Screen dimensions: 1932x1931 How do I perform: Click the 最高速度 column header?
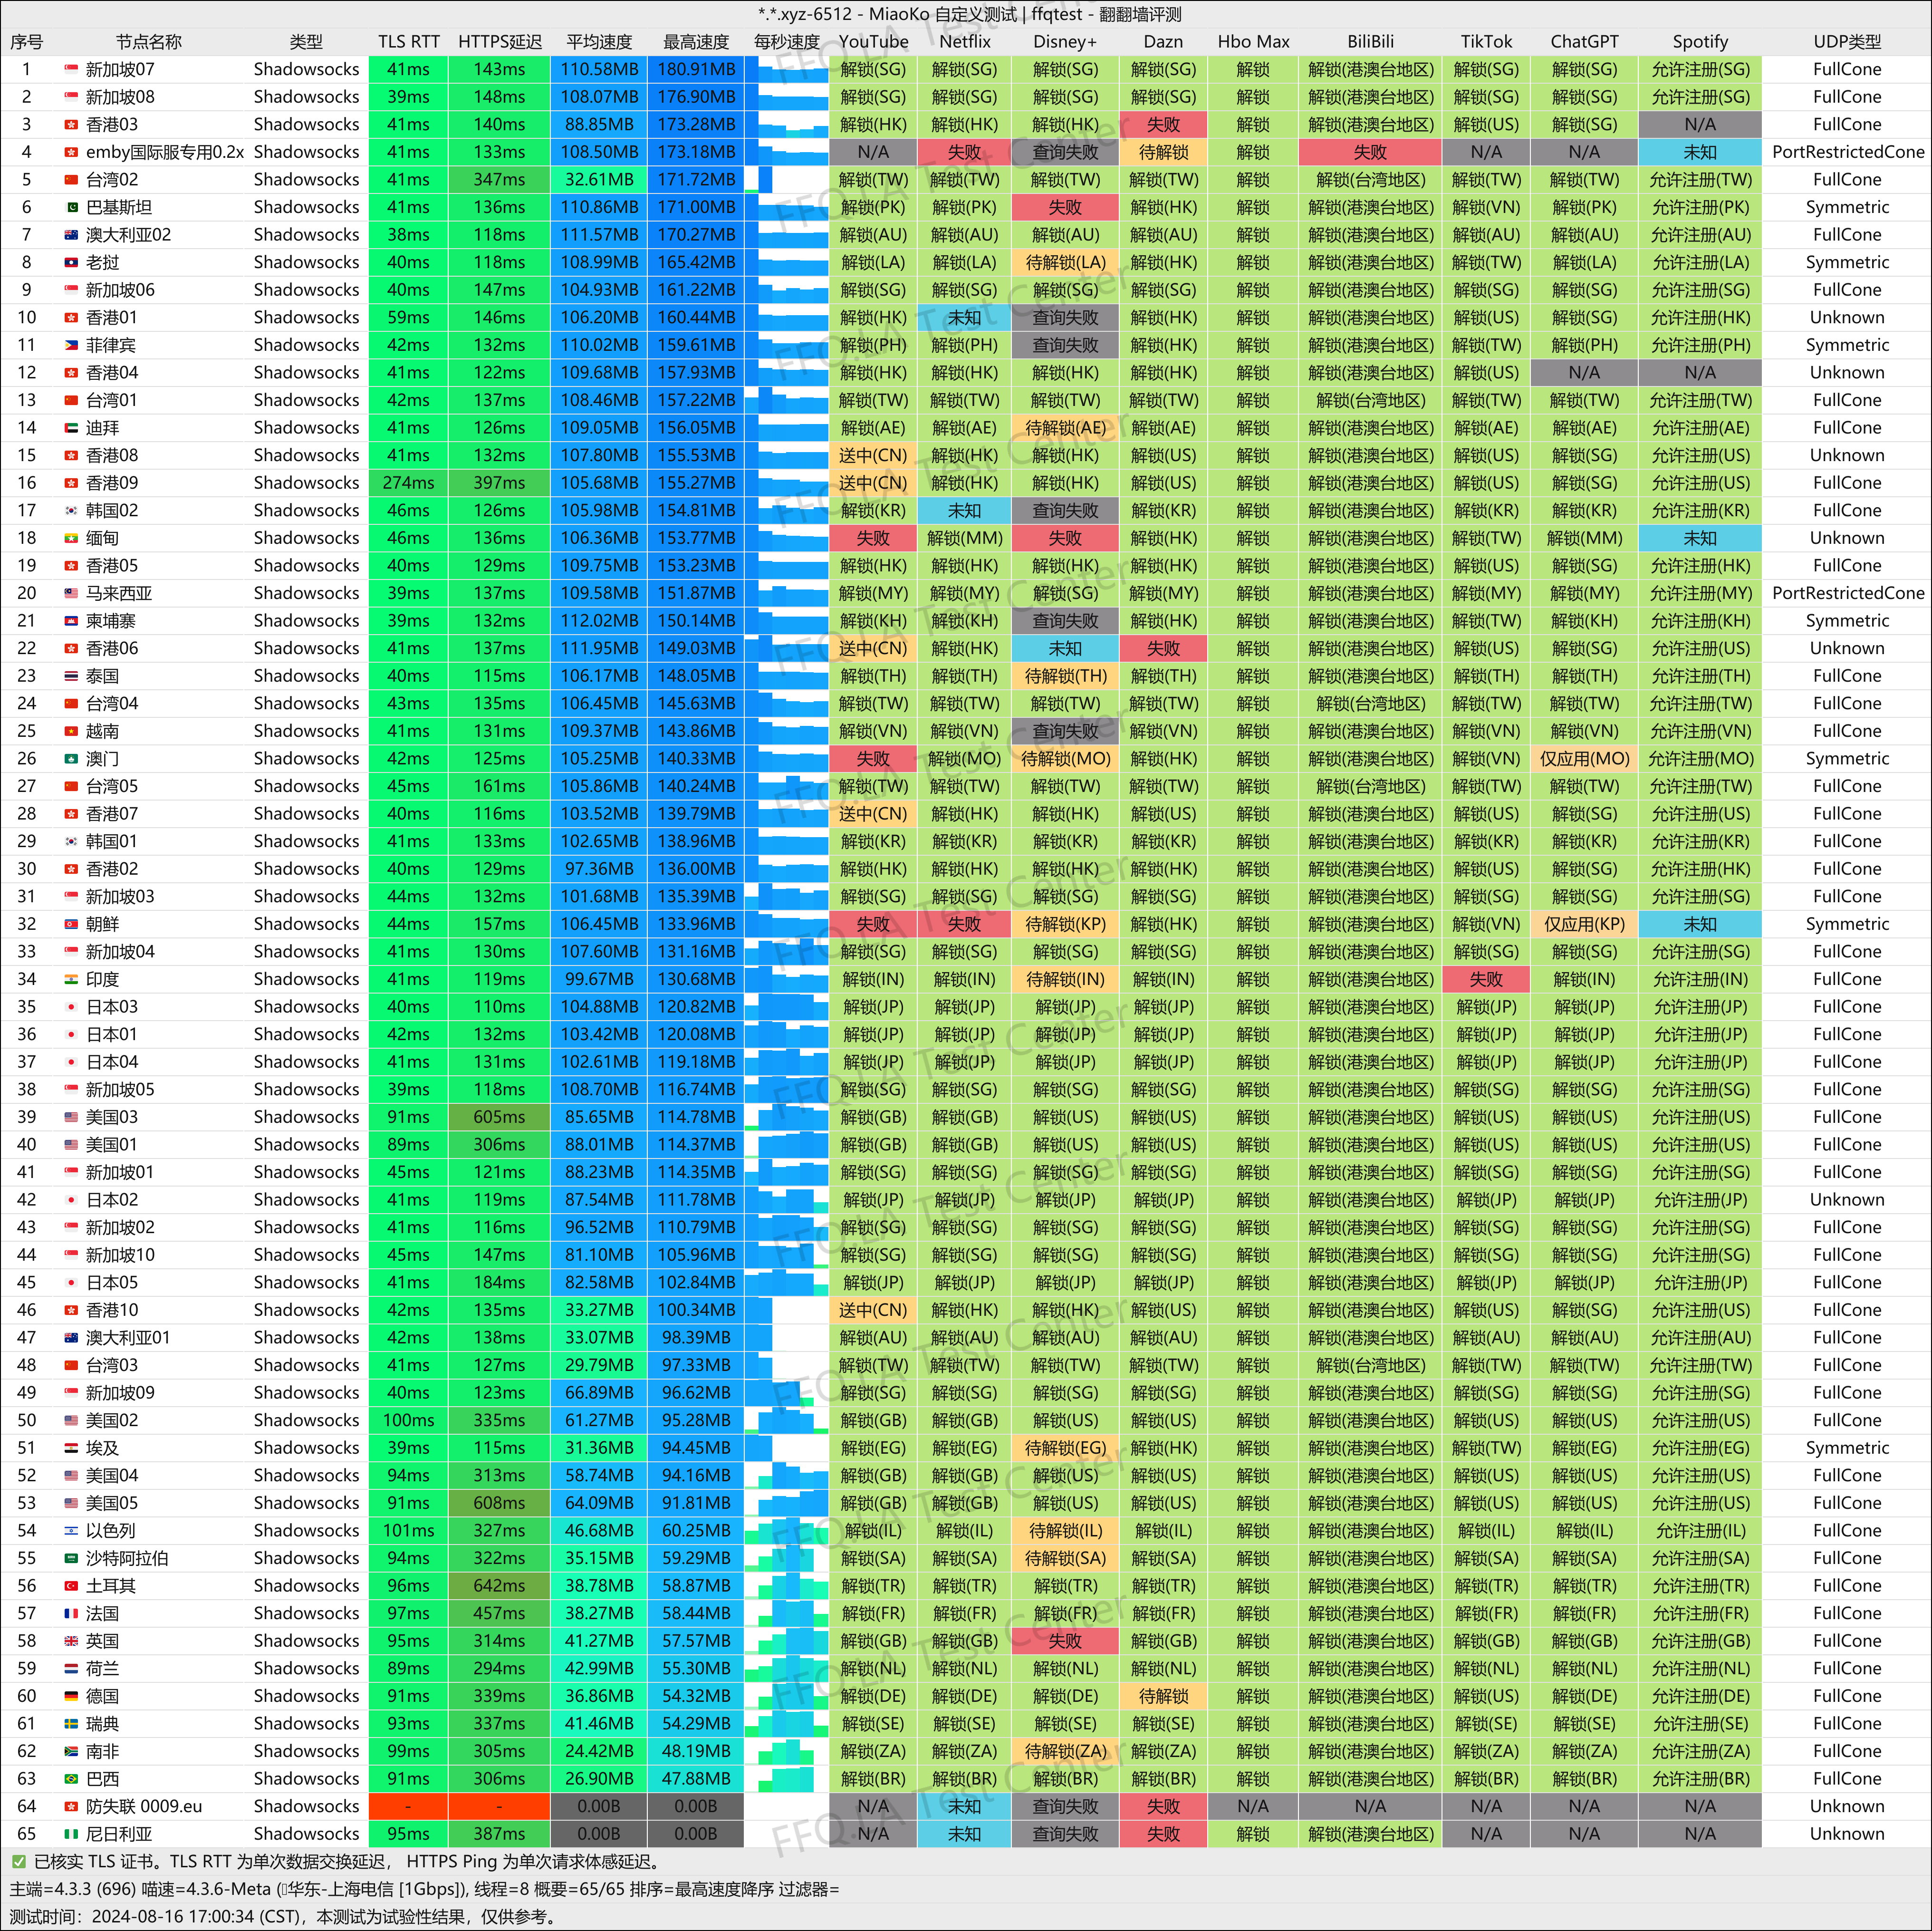[696, 42]
